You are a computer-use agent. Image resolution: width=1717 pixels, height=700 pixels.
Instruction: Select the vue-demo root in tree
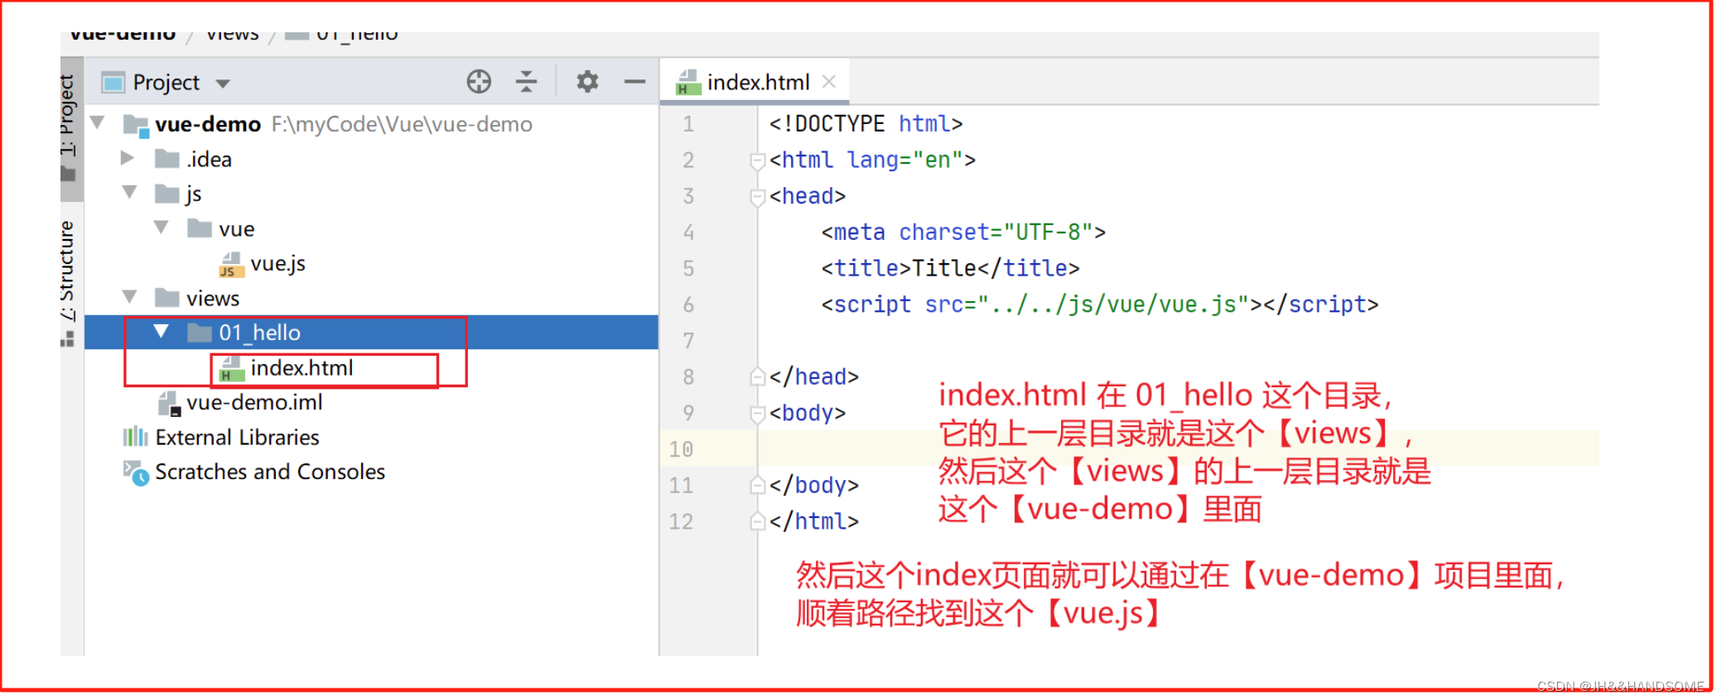coord(371,124)
